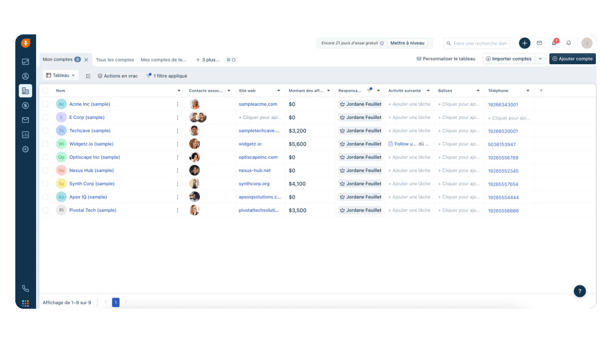Open the Optiscape Inc contact avatar

pos(195,157)
